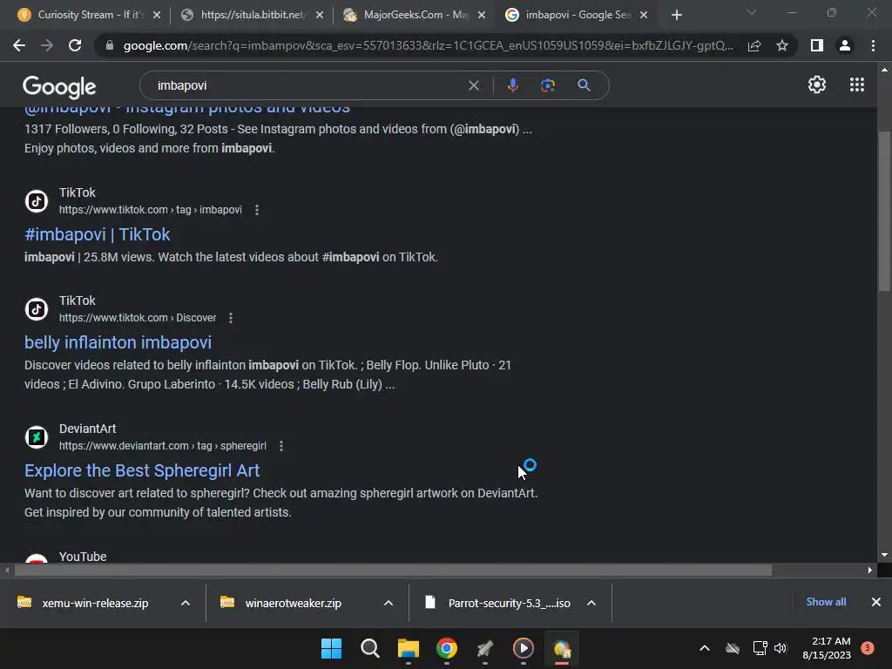This screenshot has width=892, height=669.
Task: Go to Google home via logo
Action: point(59,86)
